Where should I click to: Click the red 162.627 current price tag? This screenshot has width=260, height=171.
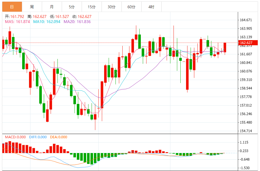(x=248, y=43)
